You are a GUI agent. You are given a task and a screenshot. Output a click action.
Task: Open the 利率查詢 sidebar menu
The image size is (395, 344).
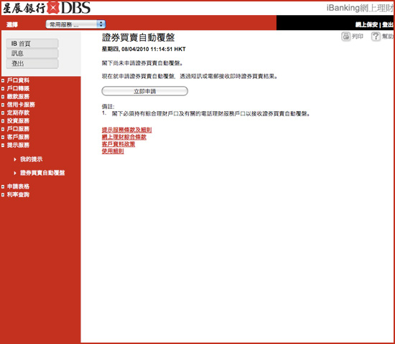coord(18,195)
